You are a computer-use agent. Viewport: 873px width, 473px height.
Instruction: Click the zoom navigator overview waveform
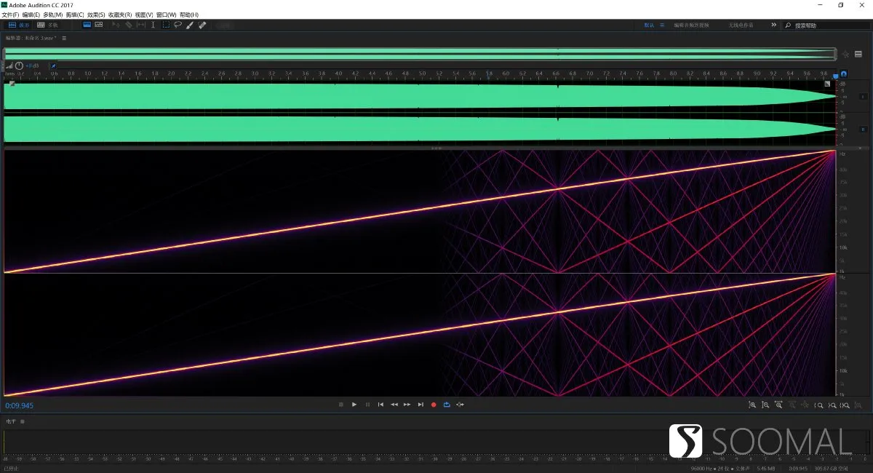(x=419, y=54)
